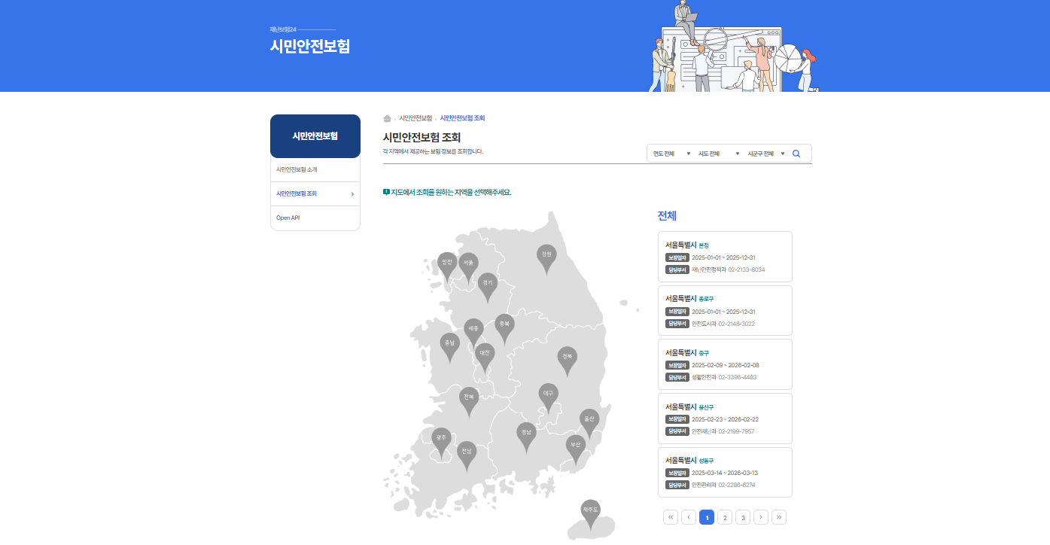Image resolution: width=1050 pixels, height=545 pixels.
Task: Select the 대구 map pin
Action: pos(549,397)
